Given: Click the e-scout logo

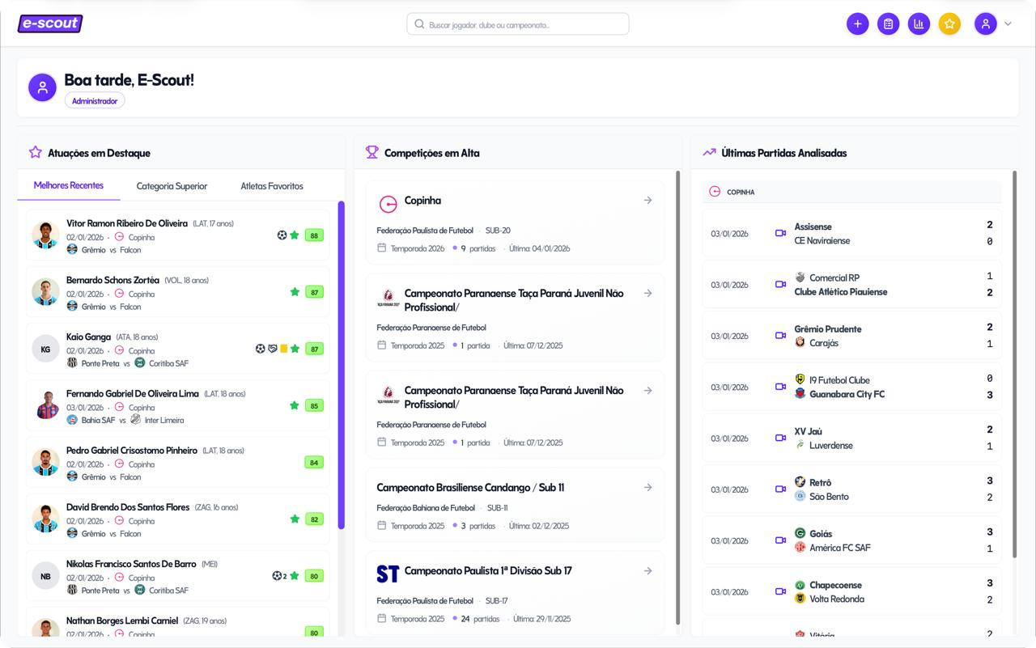Looking at the screenshot, I should [50, 23].
